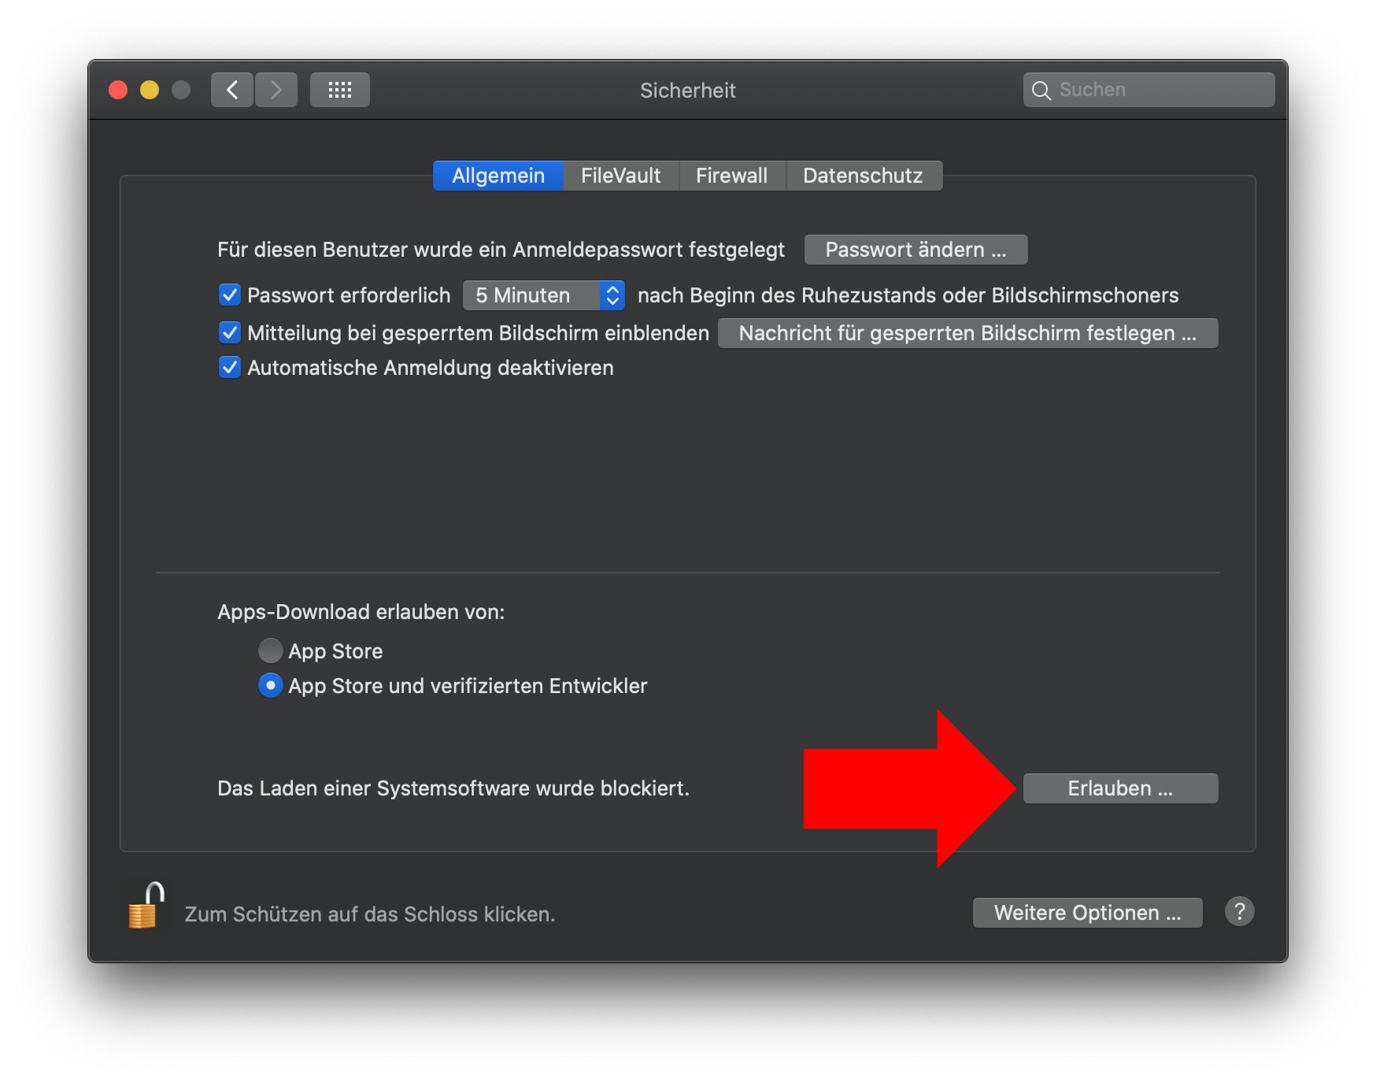Select App Store und verifizierten Entwickler
The height and width of the screenshot is (1079, 1376).
(270, 686)
